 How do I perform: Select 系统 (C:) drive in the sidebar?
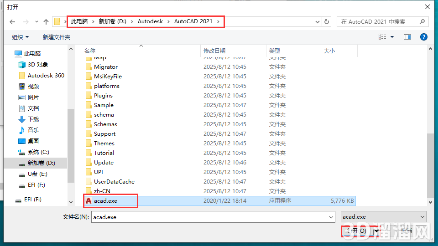[x=34, y=152]
